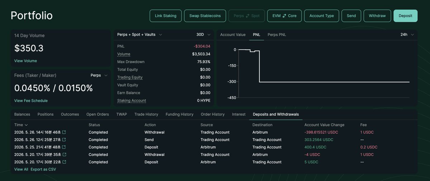Viewport: 430px width, 181px height.
Task: Open the Account Type button
Action: click(x=321, y=16)
